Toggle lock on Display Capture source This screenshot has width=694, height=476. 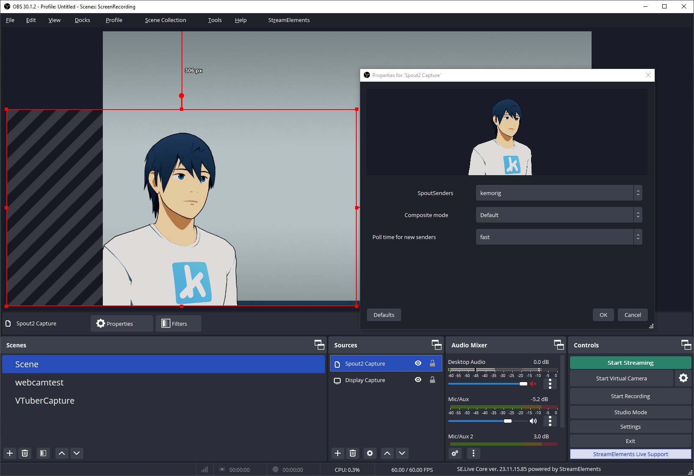[432, 380]
